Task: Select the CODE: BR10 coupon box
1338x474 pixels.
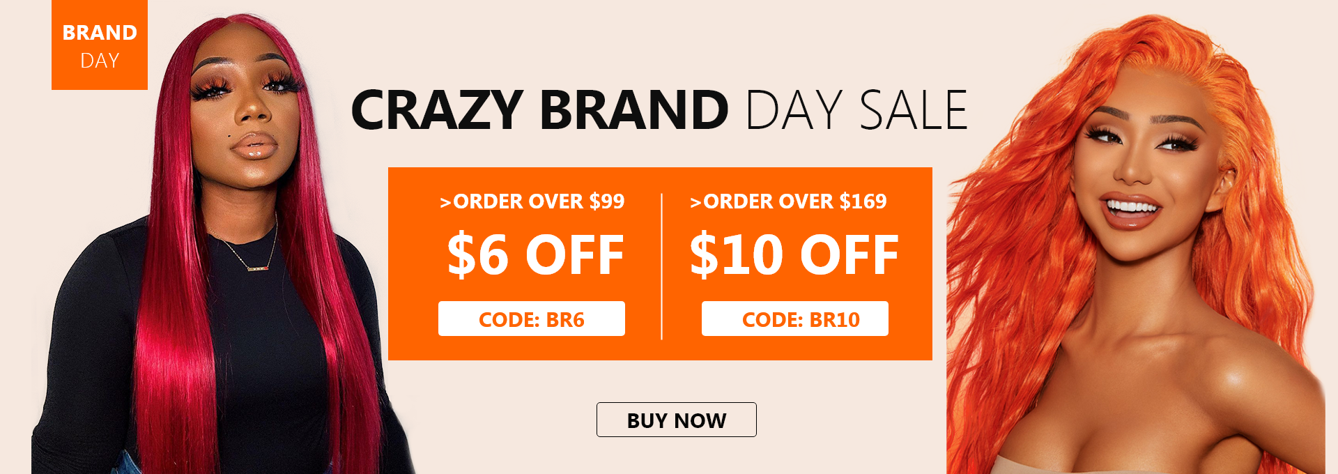Action: point(795,319)
